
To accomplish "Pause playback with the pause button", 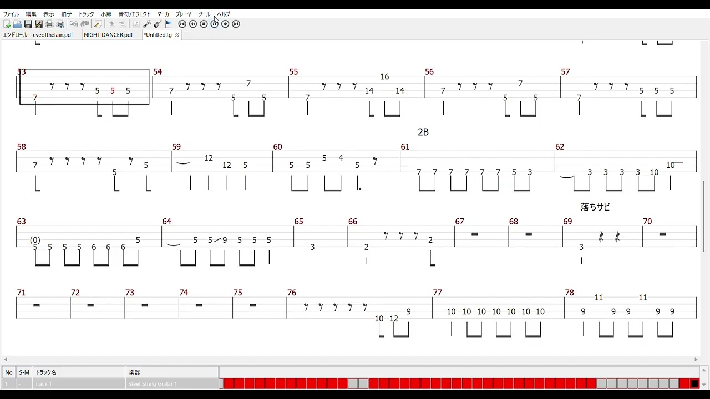I will (x=215, y=24).
